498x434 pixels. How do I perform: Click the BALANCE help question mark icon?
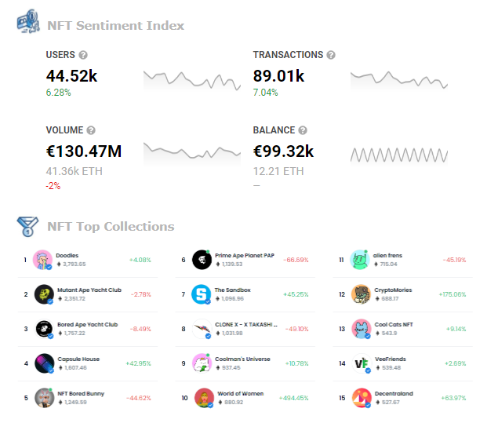tap(303, 130)
